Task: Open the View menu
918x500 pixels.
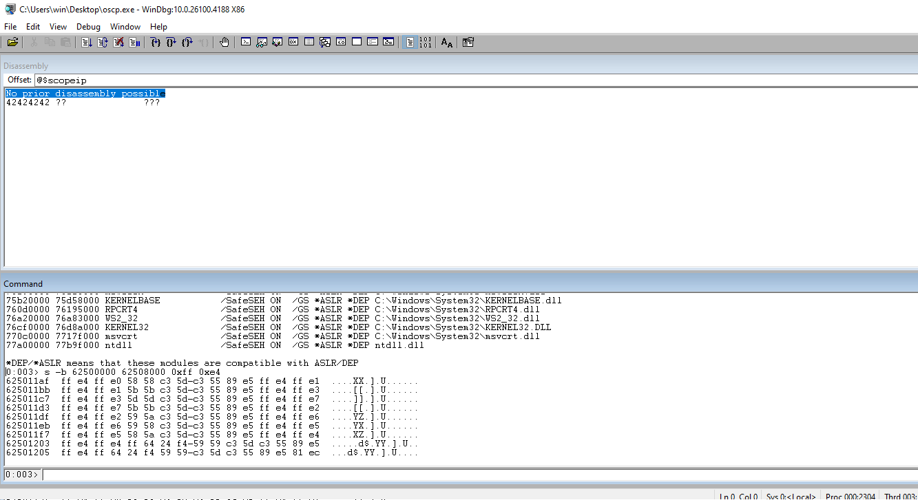Action: click(x=59, y=27)
